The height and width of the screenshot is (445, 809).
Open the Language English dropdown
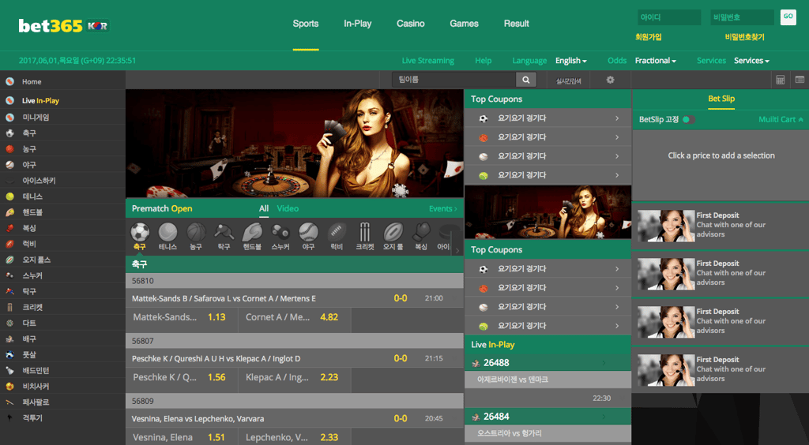click(570, 61)
